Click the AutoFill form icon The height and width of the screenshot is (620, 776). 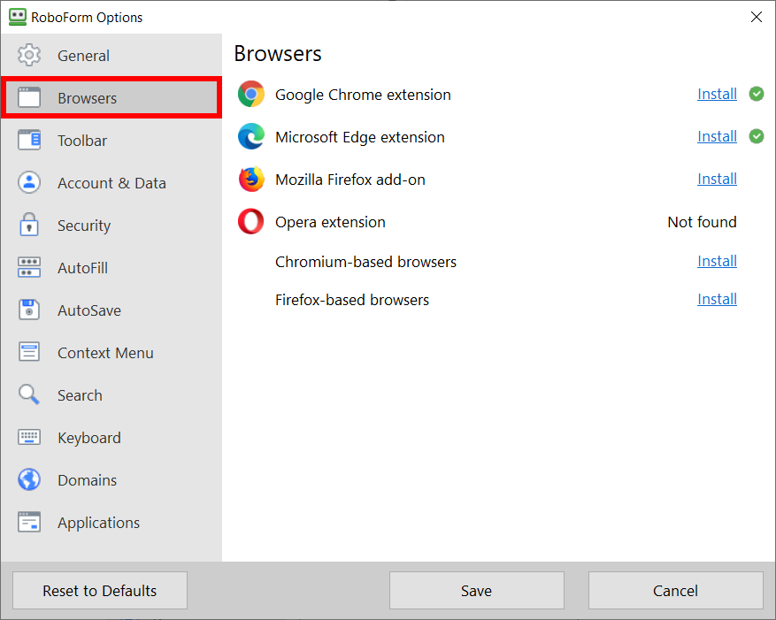tap(29, 267)
